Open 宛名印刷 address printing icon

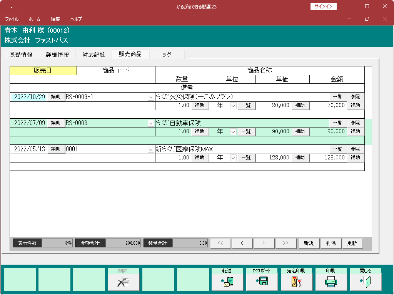297,282
